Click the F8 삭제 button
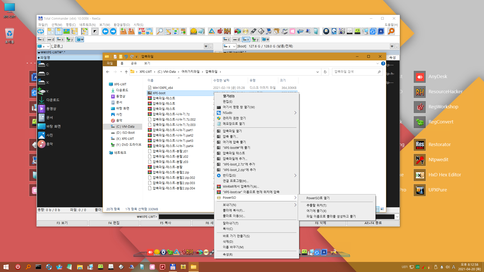This screenshot has width=484, height=272. 321,223
